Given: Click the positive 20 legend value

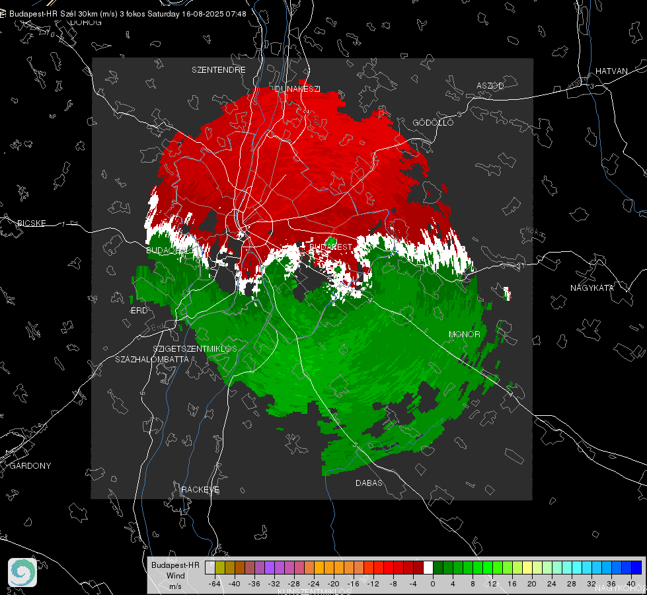Looking at the screenshot, I should pyautogui.click(x=532, y=584).
